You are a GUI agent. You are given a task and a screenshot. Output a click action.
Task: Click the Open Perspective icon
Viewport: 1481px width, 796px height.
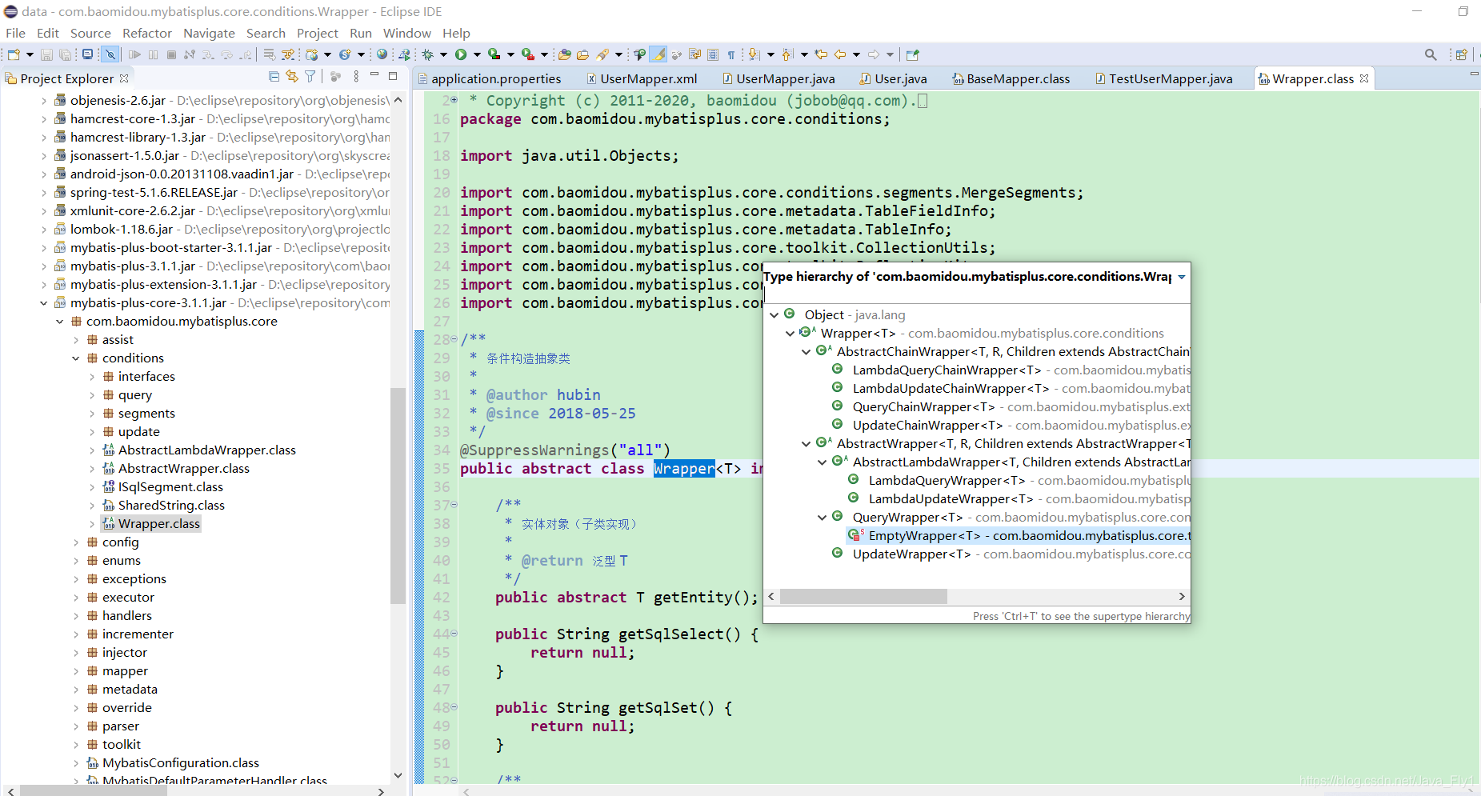1462,54
